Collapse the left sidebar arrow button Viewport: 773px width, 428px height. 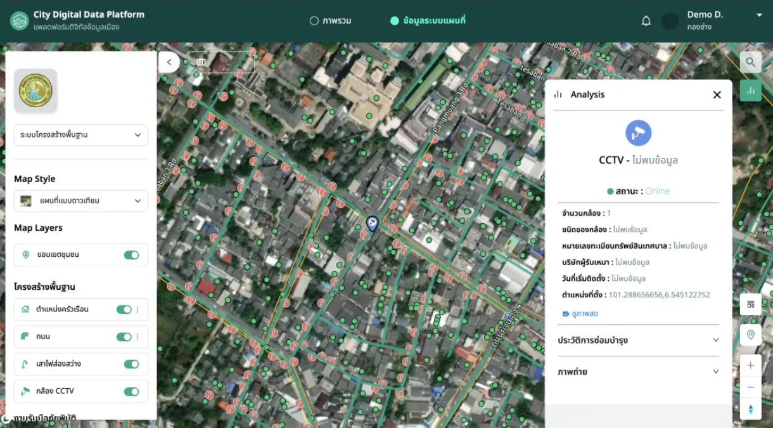pos(169,62)
